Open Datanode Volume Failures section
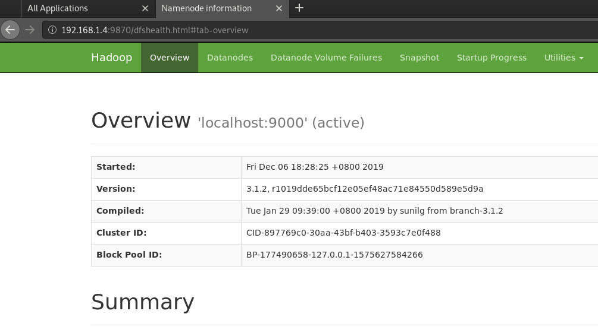Viewport: 598px width, 333px height. [x=326, y=58]
